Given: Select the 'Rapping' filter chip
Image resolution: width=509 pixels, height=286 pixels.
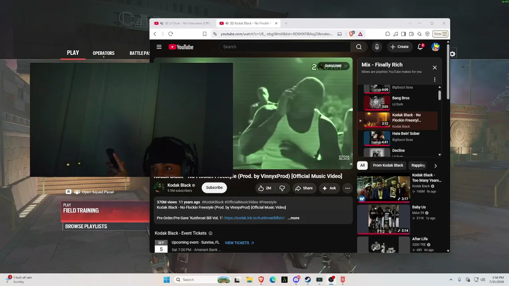Looking at the screenshot, I should coord(418,165).
